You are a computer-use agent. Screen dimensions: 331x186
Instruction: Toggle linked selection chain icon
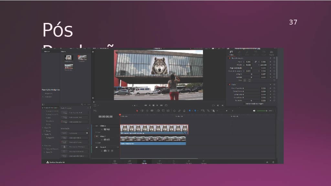point(179,111)
